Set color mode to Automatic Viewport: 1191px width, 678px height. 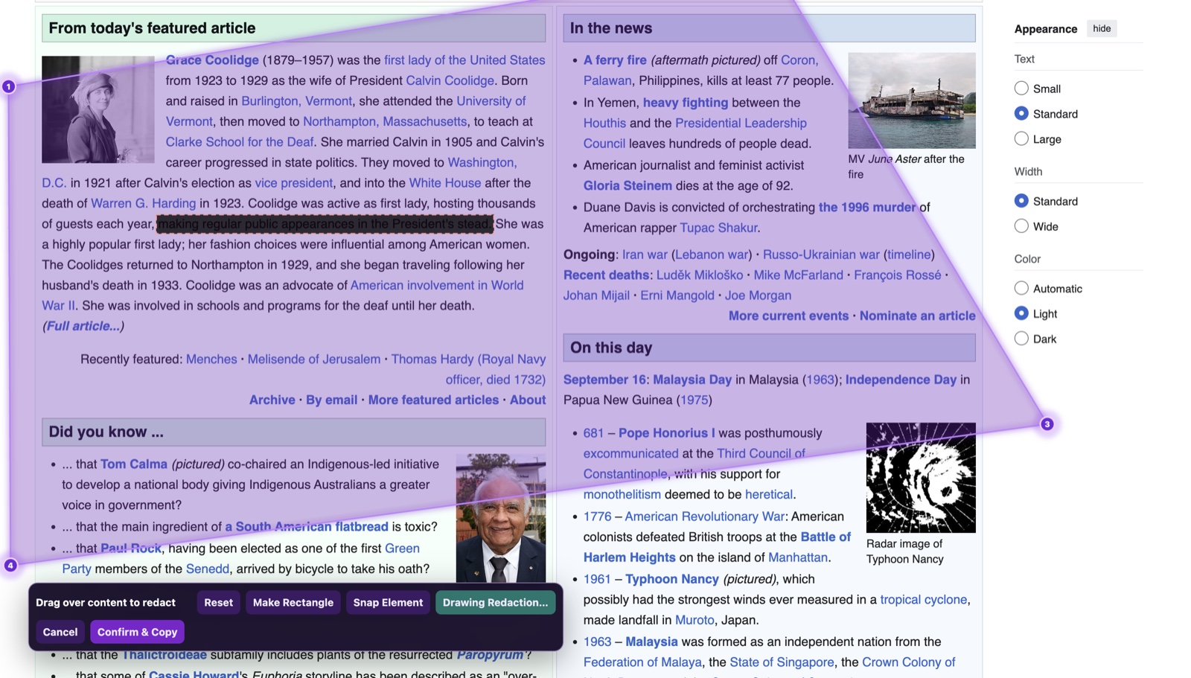[x=1021, y=289]
